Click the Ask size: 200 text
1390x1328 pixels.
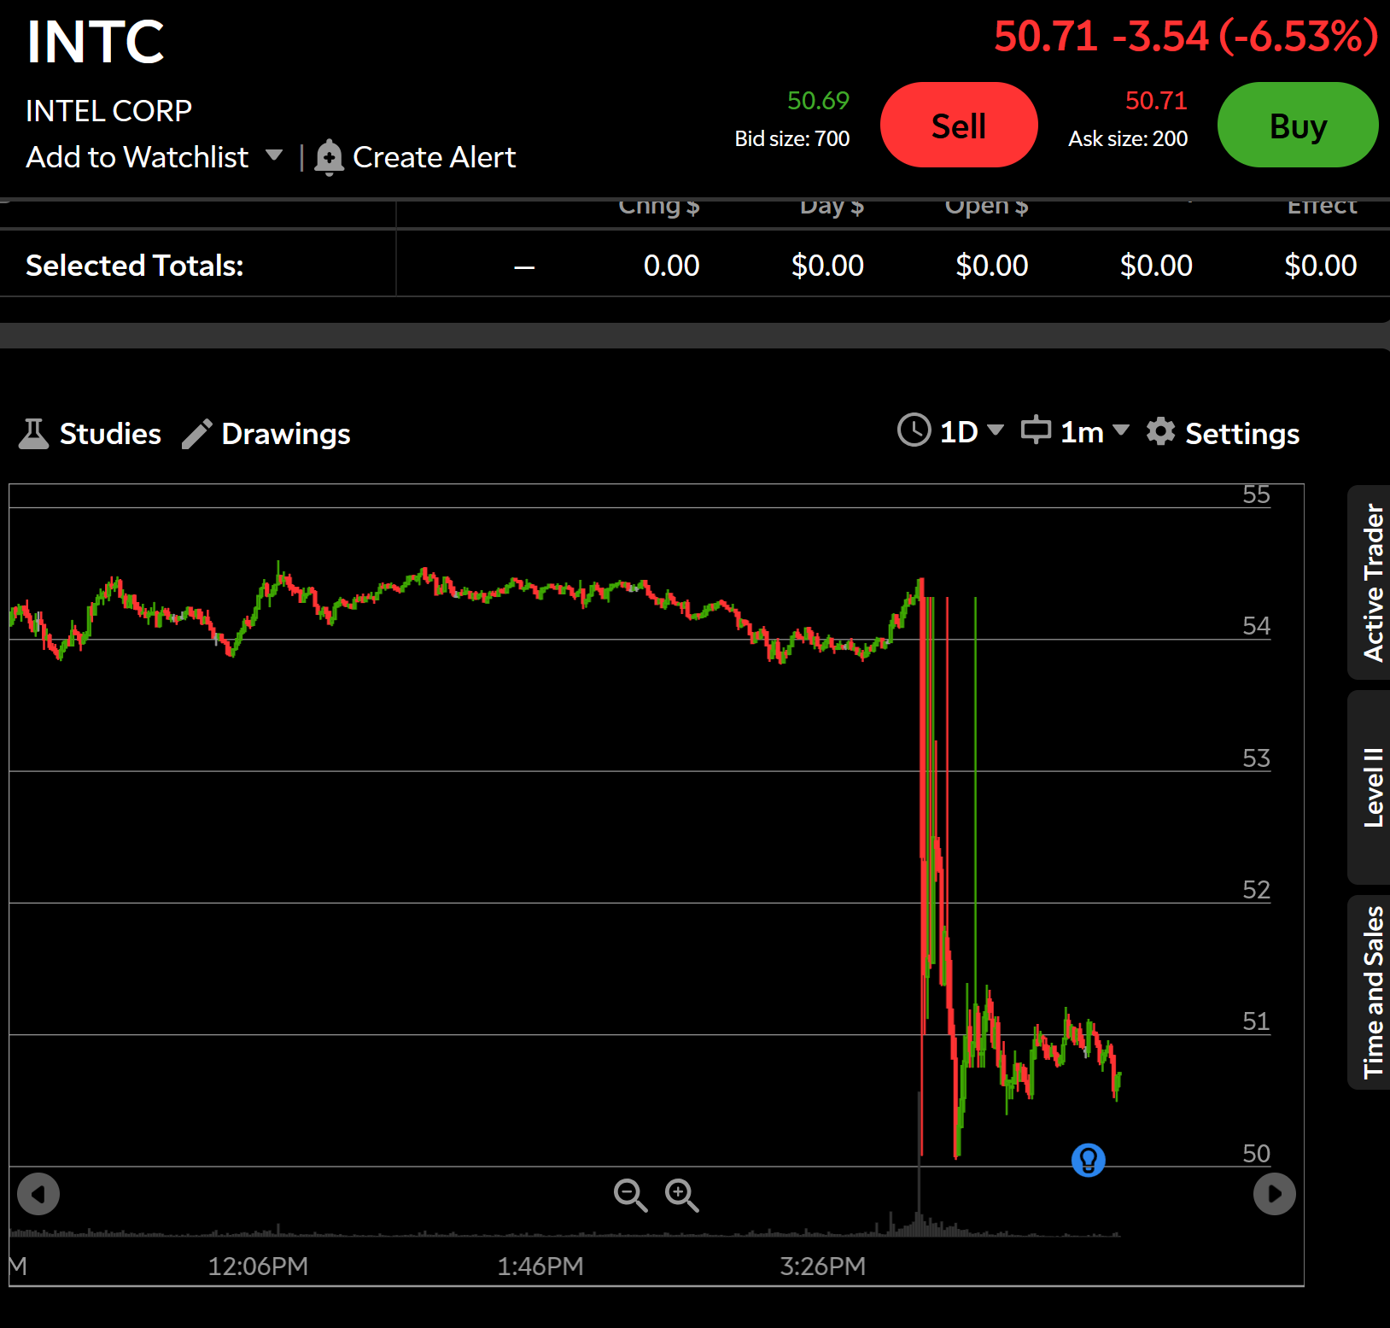pyautogui.click(x=1128, y=138)
